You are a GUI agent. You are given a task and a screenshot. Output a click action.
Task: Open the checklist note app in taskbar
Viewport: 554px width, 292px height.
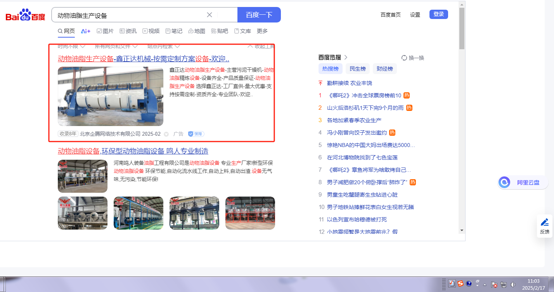[452, 284]
